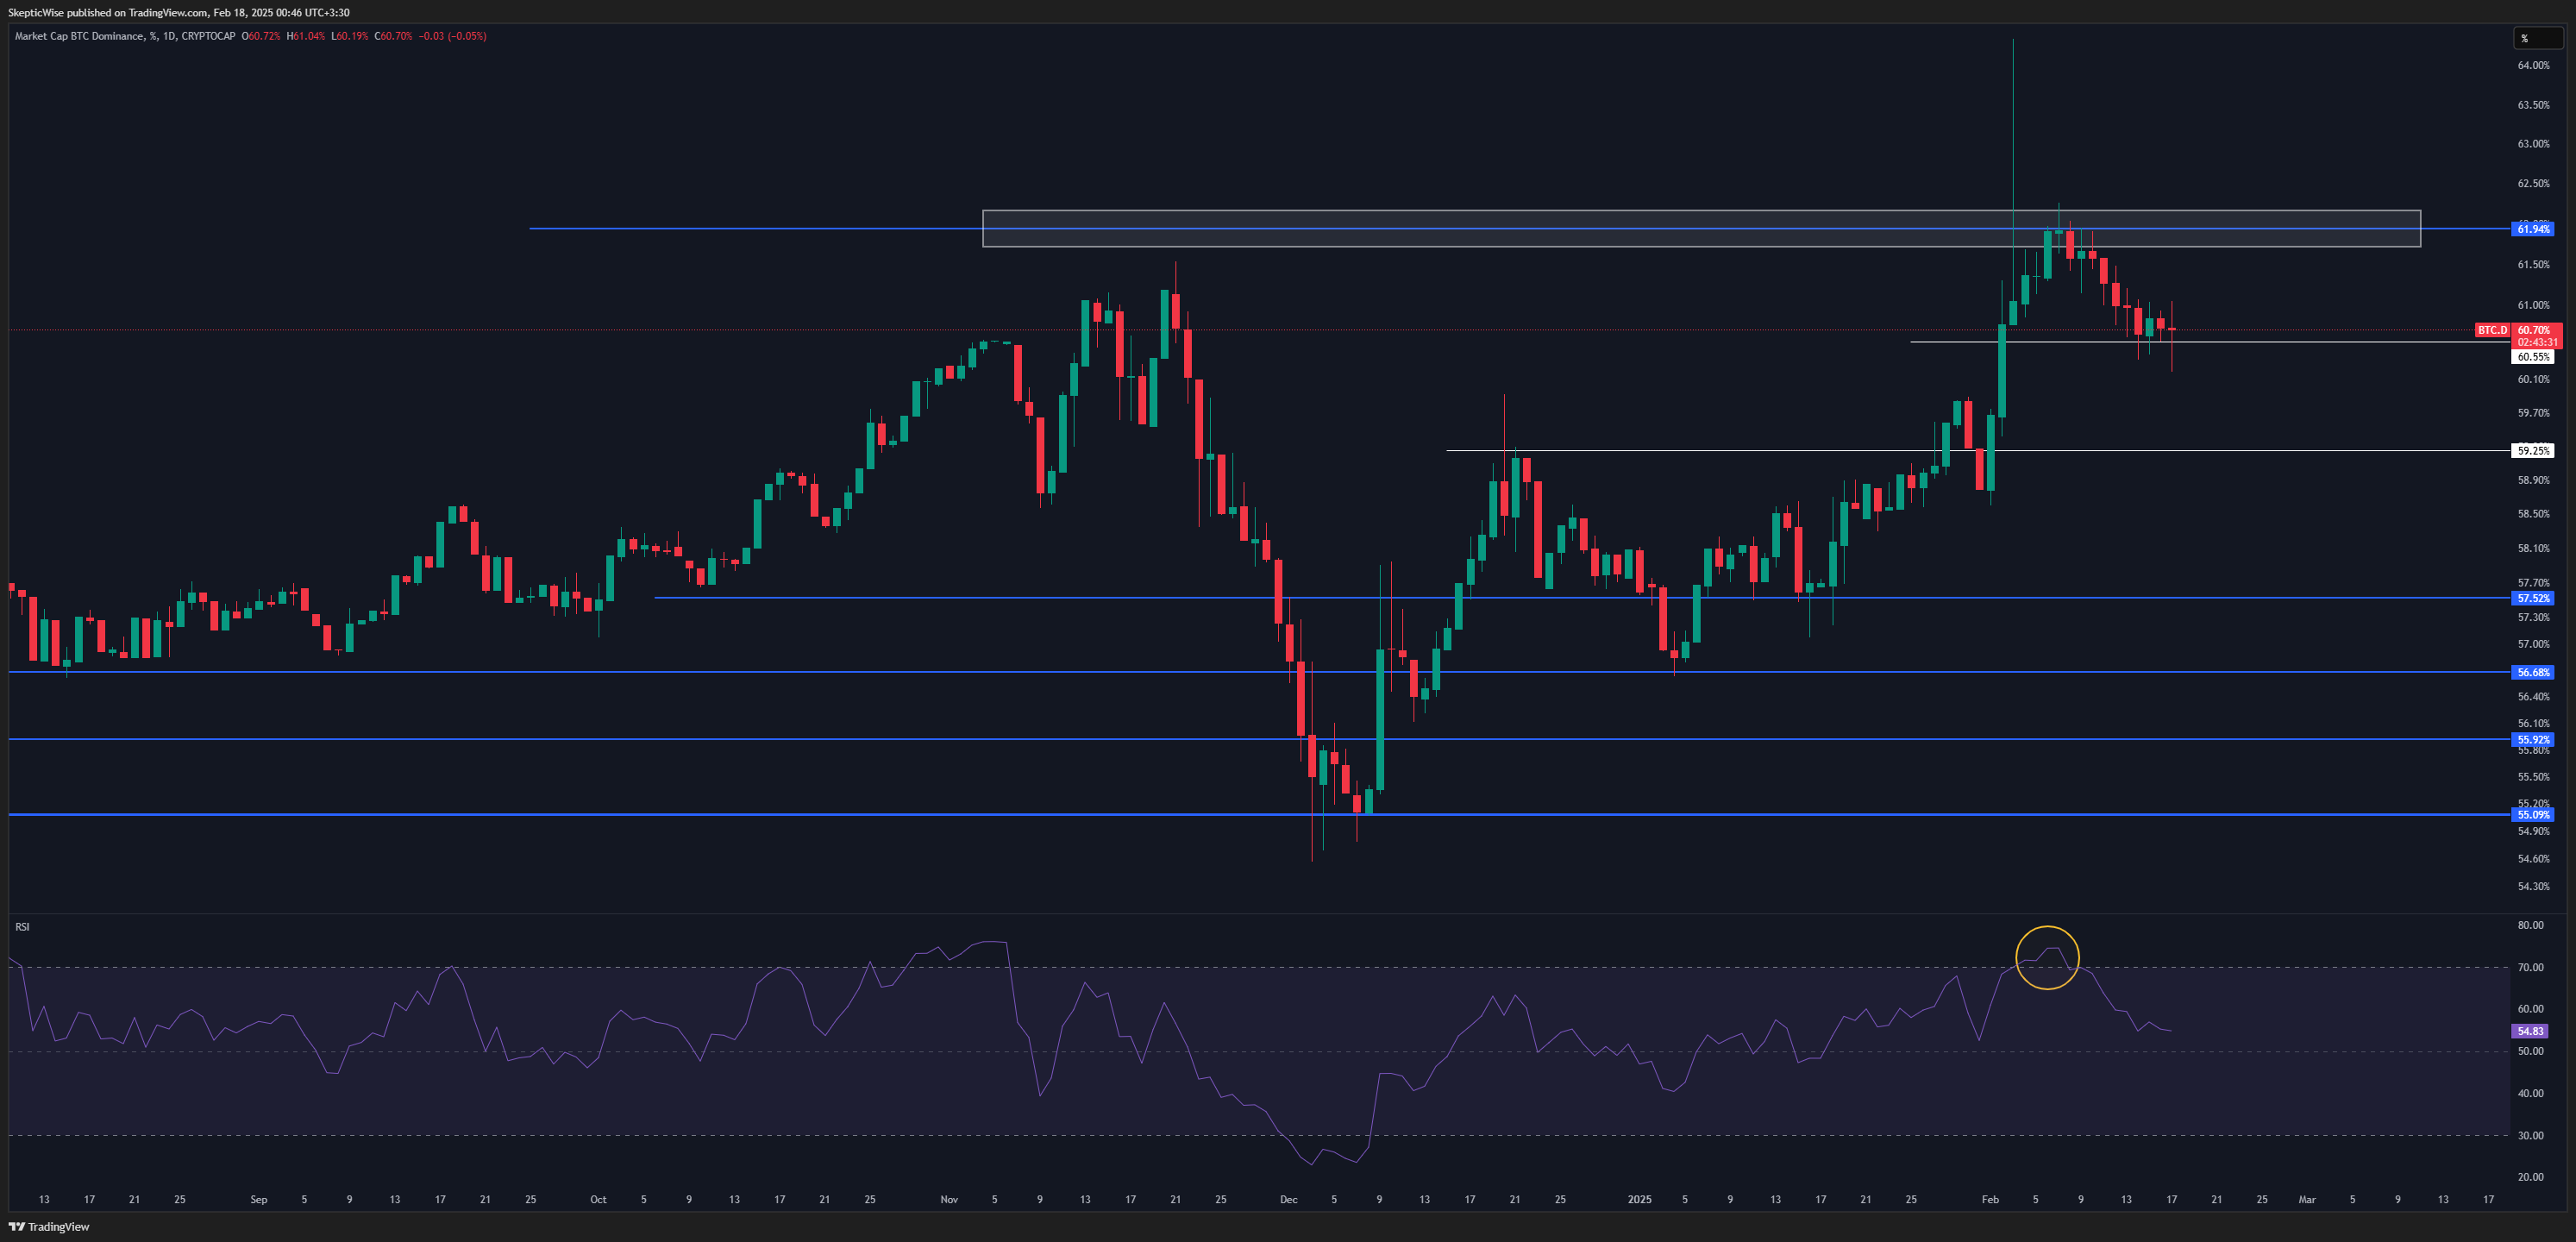Image resolution: width=2576 pixels, height=1242 pixels.
Task: Click the open value O60.72% in legend
Action: point(261,36)
